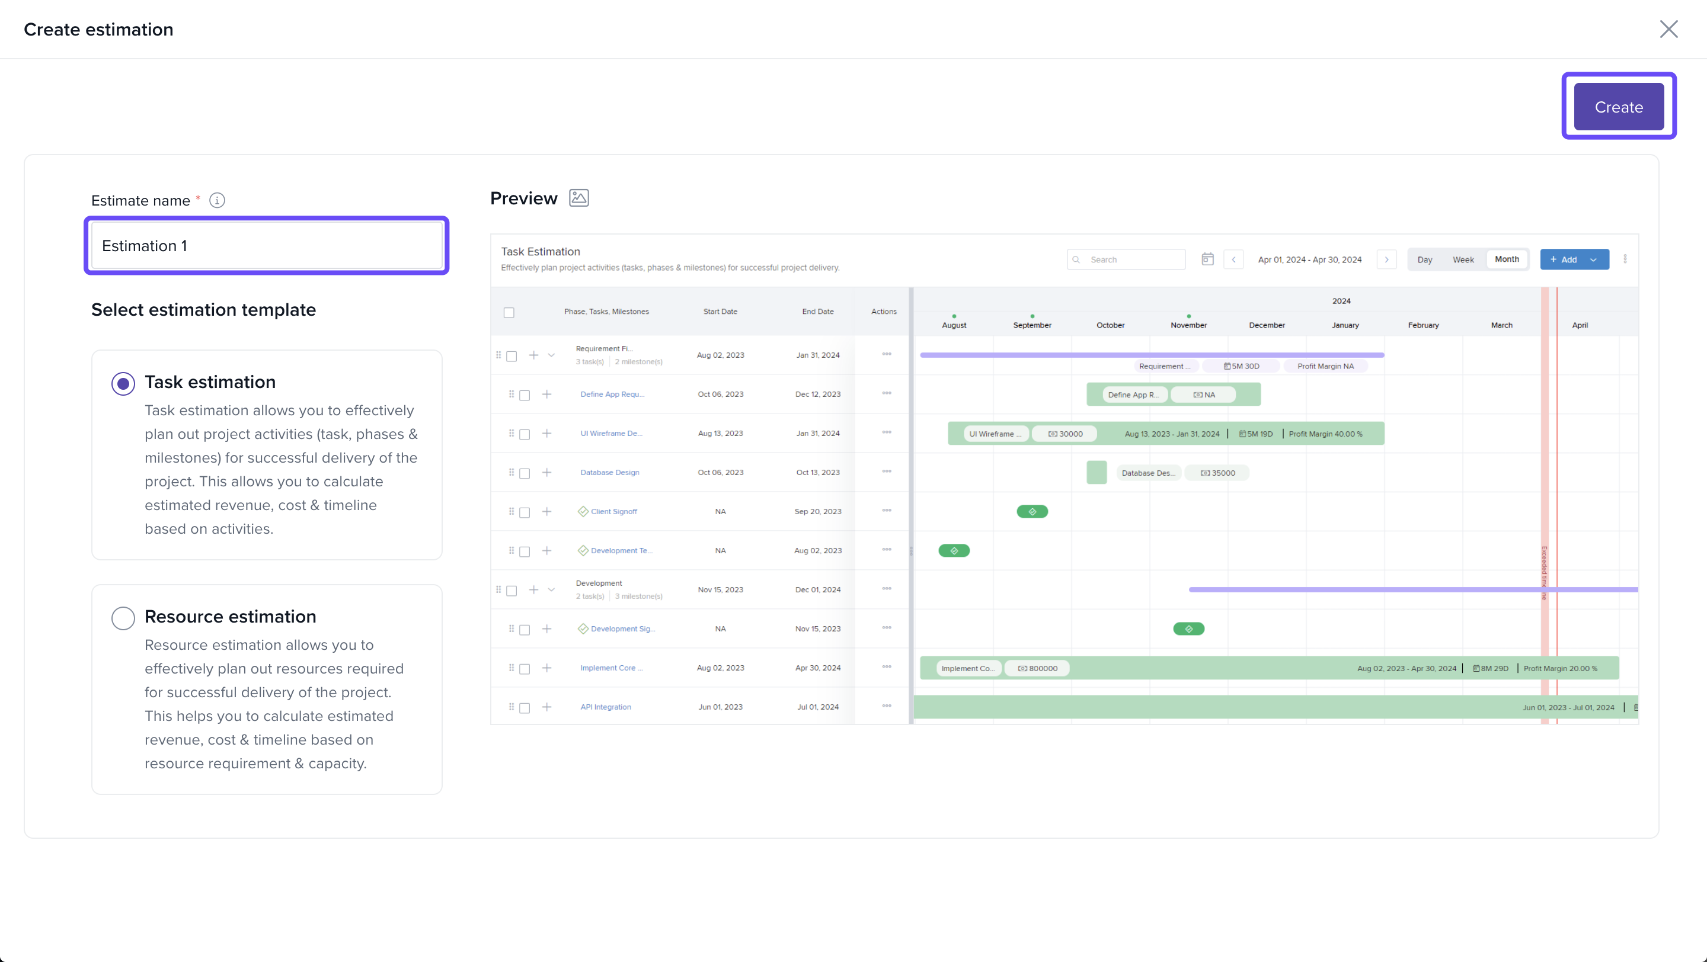
Task: Check the select-all checkbox in table header
Action: 509,313
